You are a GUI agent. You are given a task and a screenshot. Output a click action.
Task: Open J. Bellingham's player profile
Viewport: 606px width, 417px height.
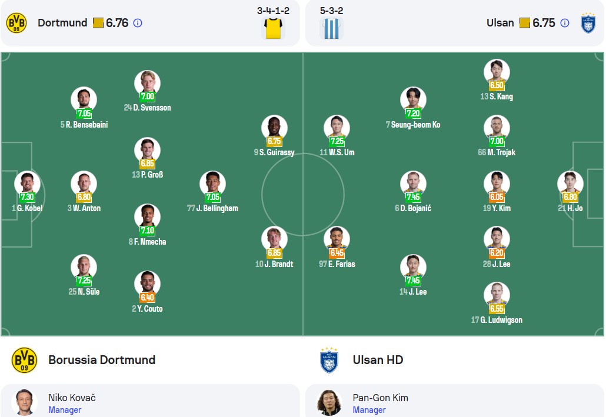[x=212, y=192]
